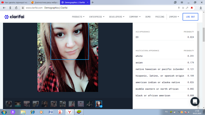Open a new browser tab with plus

[x=93, y=2]
